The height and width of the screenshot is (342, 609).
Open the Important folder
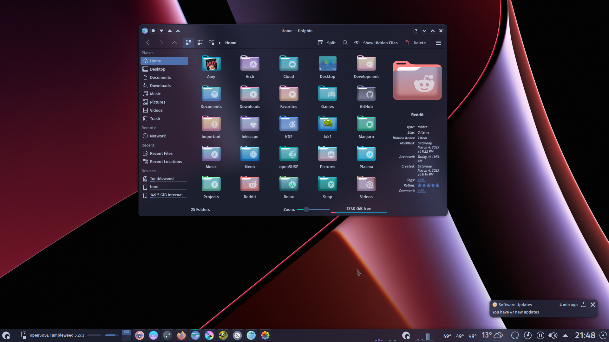[x=211, y=127]
